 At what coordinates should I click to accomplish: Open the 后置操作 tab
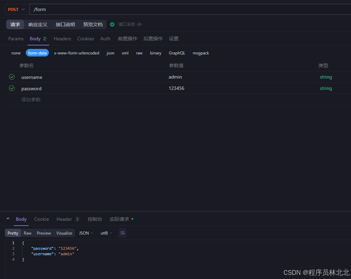(153, 39)
